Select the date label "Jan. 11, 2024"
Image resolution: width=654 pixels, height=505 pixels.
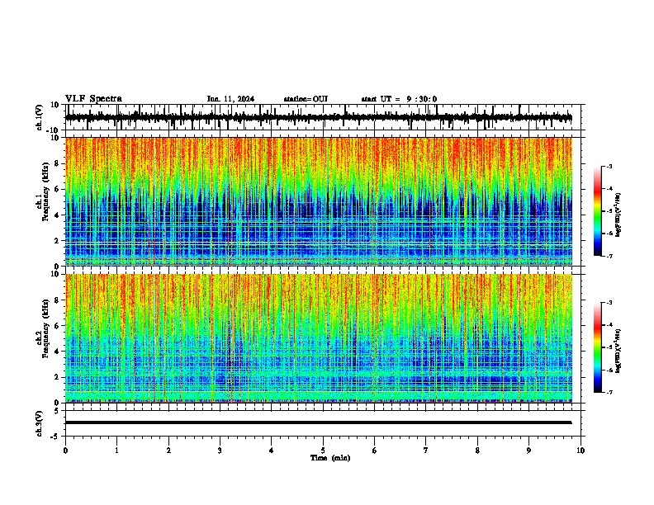click(x=230, y=99)
